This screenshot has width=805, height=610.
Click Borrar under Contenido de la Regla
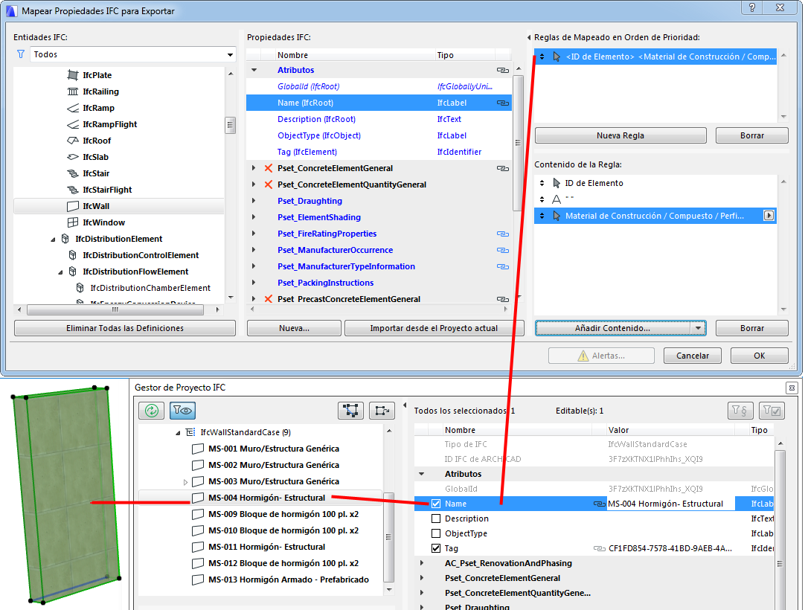pos(752,328)
